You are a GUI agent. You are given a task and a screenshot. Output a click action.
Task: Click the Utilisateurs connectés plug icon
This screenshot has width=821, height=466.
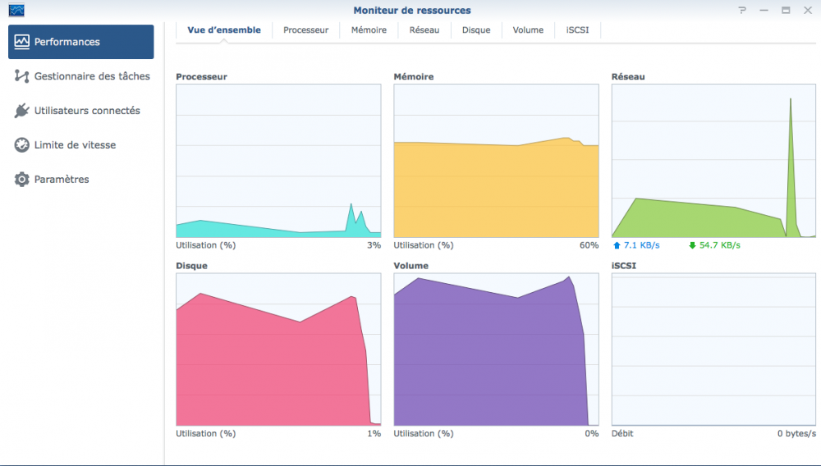click(21, 111)
